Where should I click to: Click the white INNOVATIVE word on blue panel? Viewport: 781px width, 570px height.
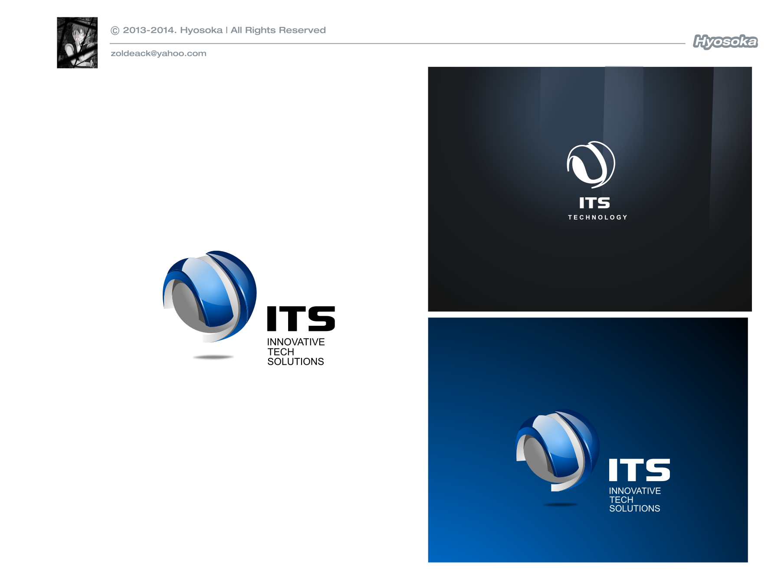tap(635, 491)
